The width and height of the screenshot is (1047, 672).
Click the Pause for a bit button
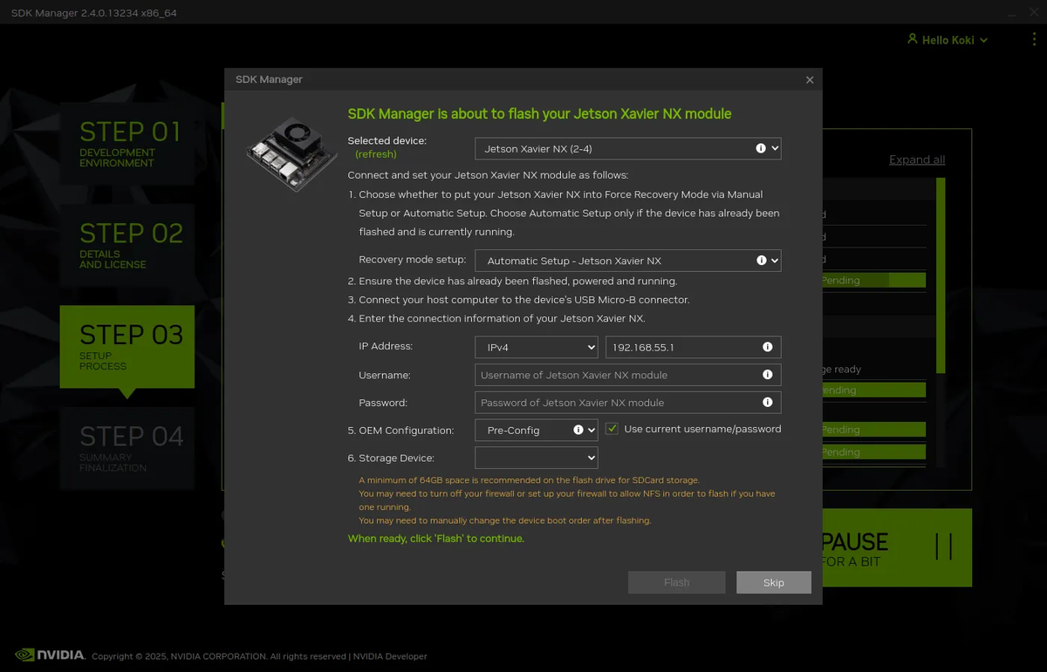click(x=897, y=547)
